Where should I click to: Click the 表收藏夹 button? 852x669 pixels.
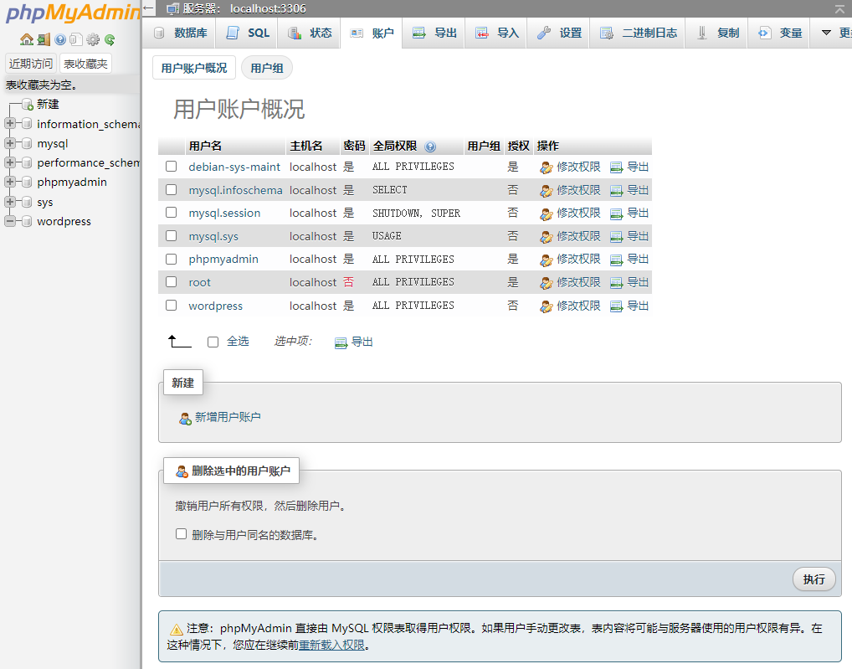point(85,64)
